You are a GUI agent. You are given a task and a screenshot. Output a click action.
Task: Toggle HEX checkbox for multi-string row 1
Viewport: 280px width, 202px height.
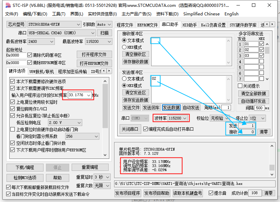261,44
